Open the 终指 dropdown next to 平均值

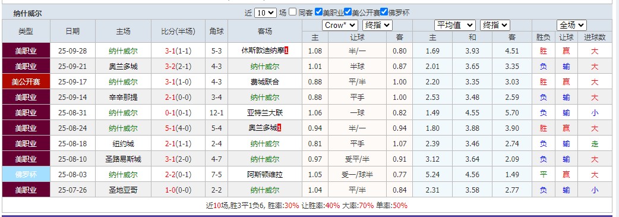pyautogui.click(x=495, y=26)
